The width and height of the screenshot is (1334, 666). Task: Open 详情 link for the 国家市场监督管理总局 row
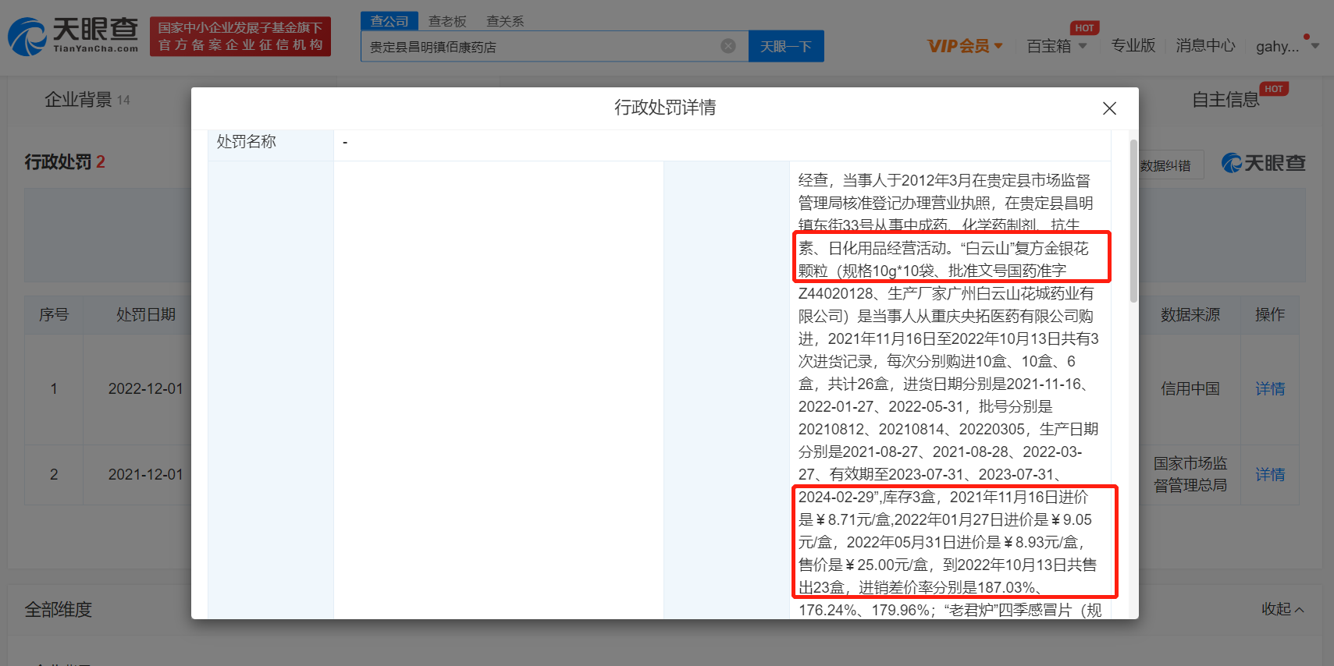(x=1269, y=474)
